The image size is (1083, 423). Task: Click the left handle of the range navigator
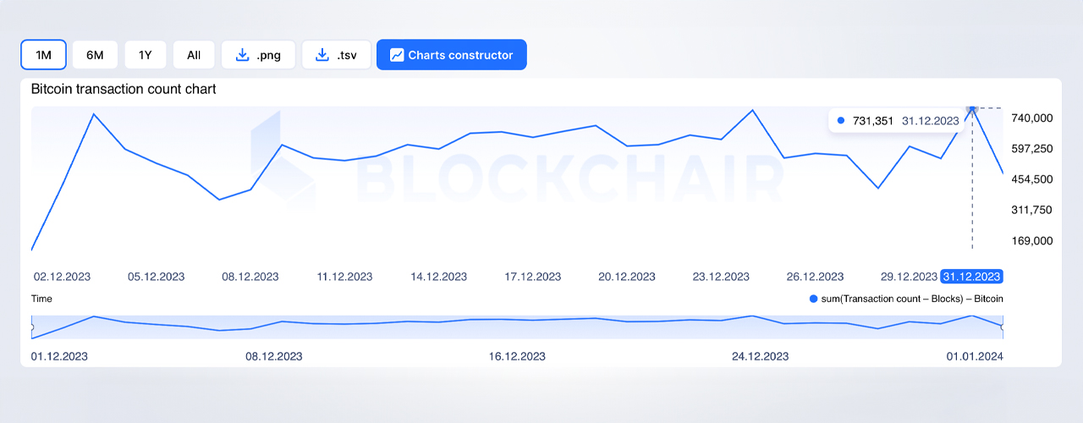pyautogui.click(x=31, y=327)
